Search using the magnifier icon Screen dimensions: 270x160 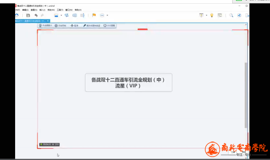coord(231,16)
